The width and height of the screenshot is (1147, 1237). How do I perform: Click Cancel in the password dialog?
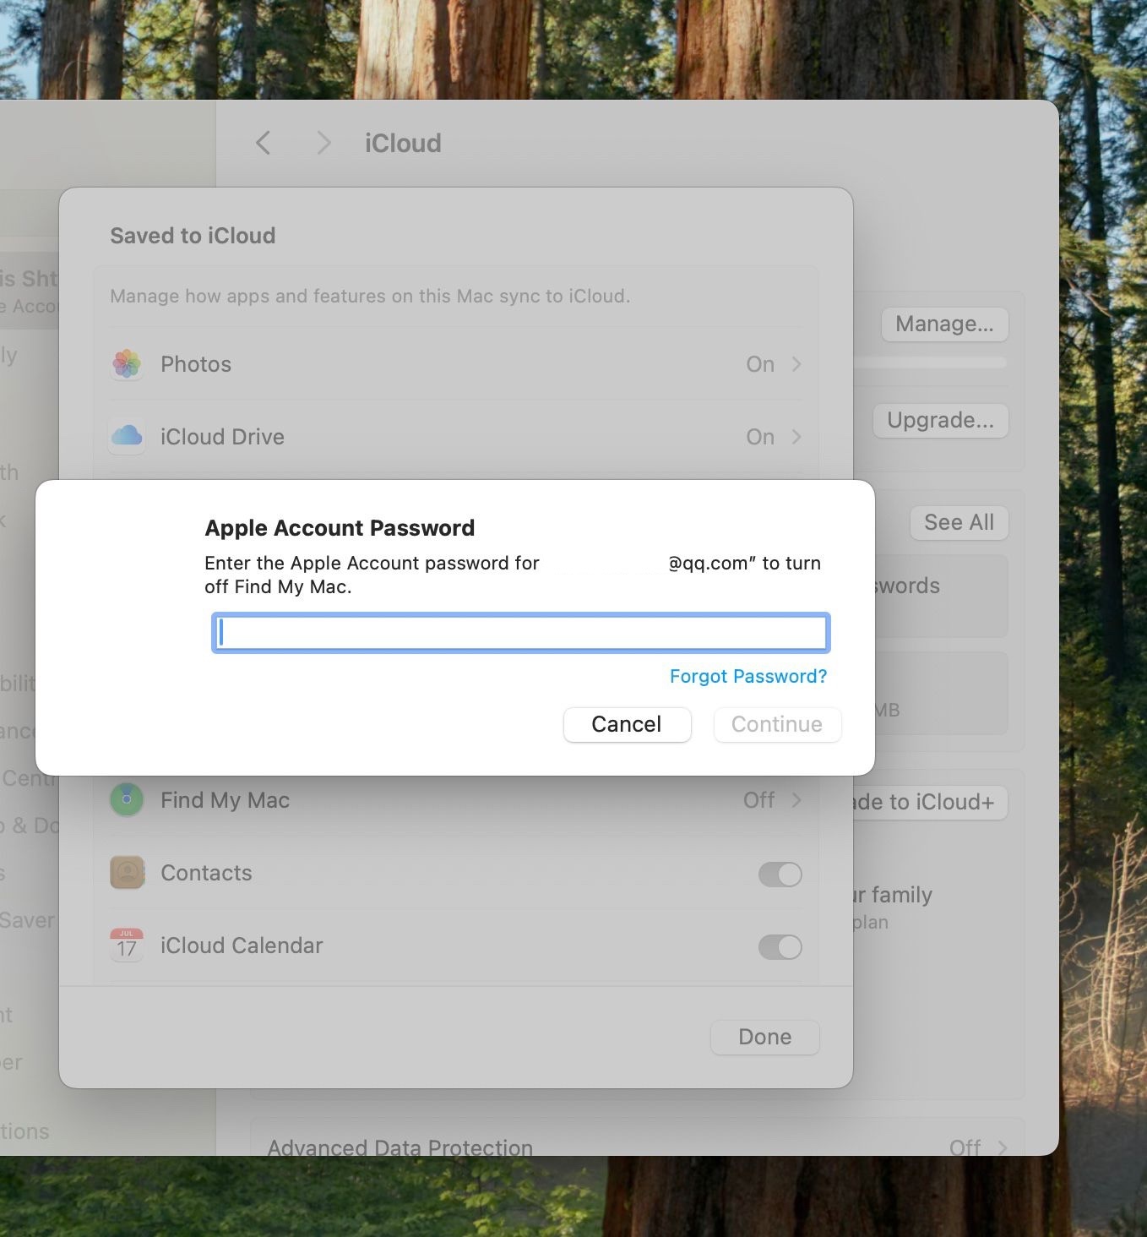click(x=627, y=724)
